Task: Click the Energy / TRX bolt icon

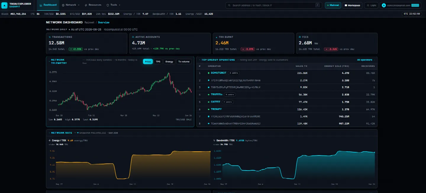Action: pos(50,141)
